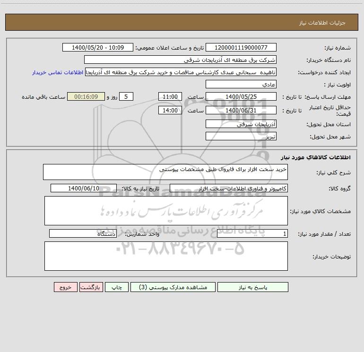This screenshot has height=352, width=364.
Task: Click the section title اطلاعات کالاهای مورد نیاز
Action: (x=316, y=157)
